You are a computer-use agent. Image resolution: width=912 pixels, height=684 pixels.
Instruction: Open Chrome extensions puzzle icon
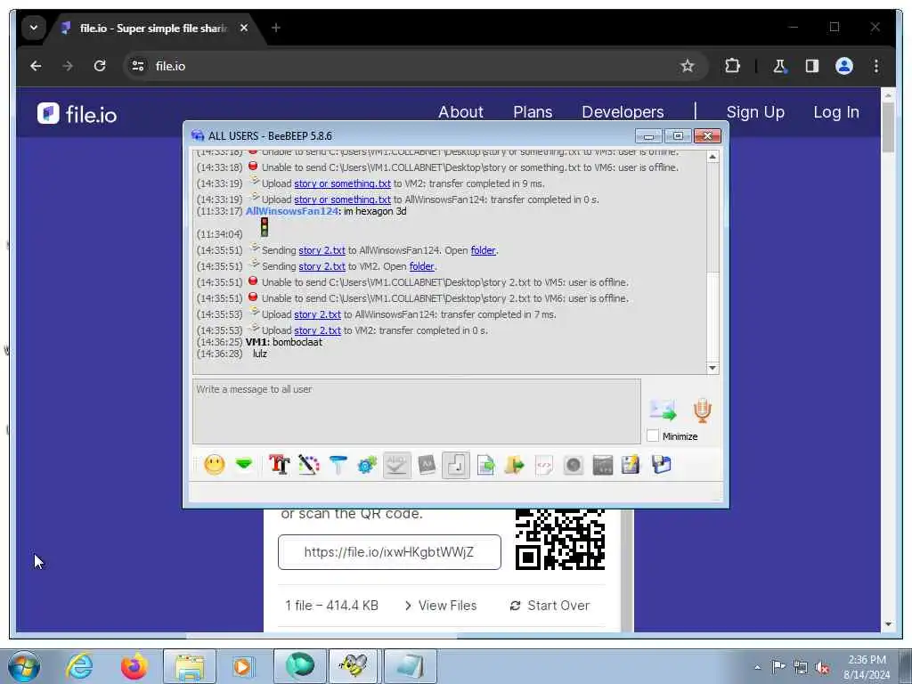pyautogui.click(x=732, y=66)
